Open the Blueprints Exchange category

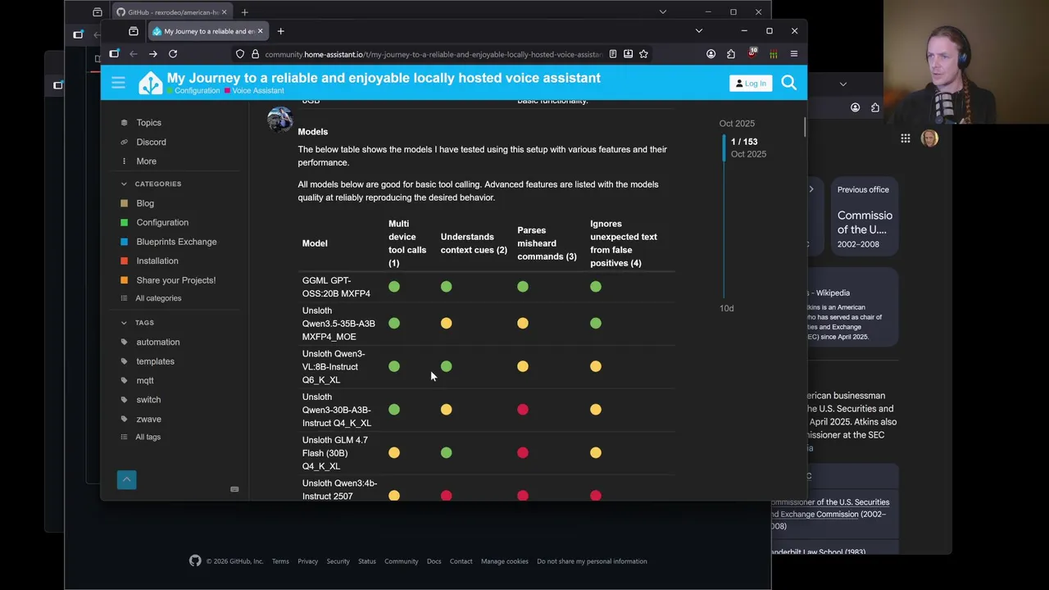[176, 242]
